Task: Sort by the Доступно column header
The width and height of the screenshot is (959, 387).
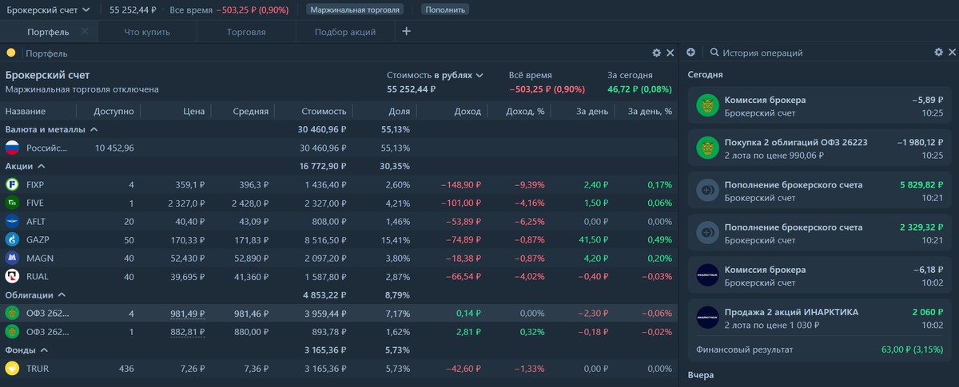Action: pos(113,112)
